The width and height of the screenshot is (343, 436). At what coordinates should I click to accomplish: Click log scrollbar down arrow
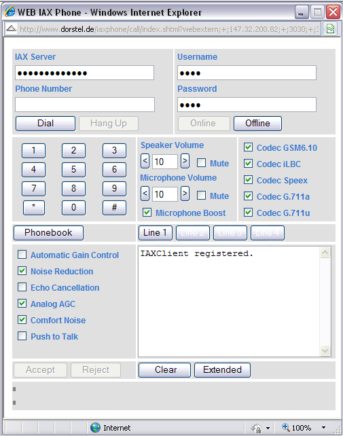click(x=325, y=350)
